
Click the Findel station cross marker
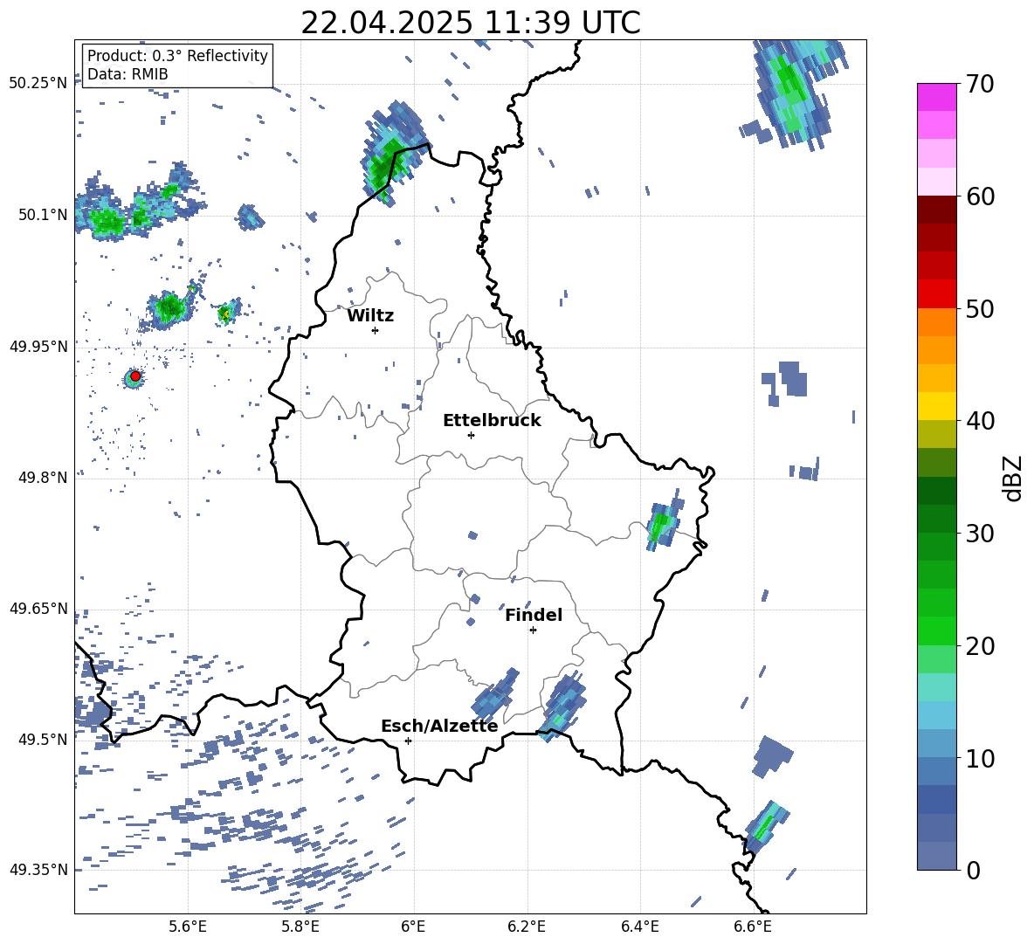click(x=533, y=630)
